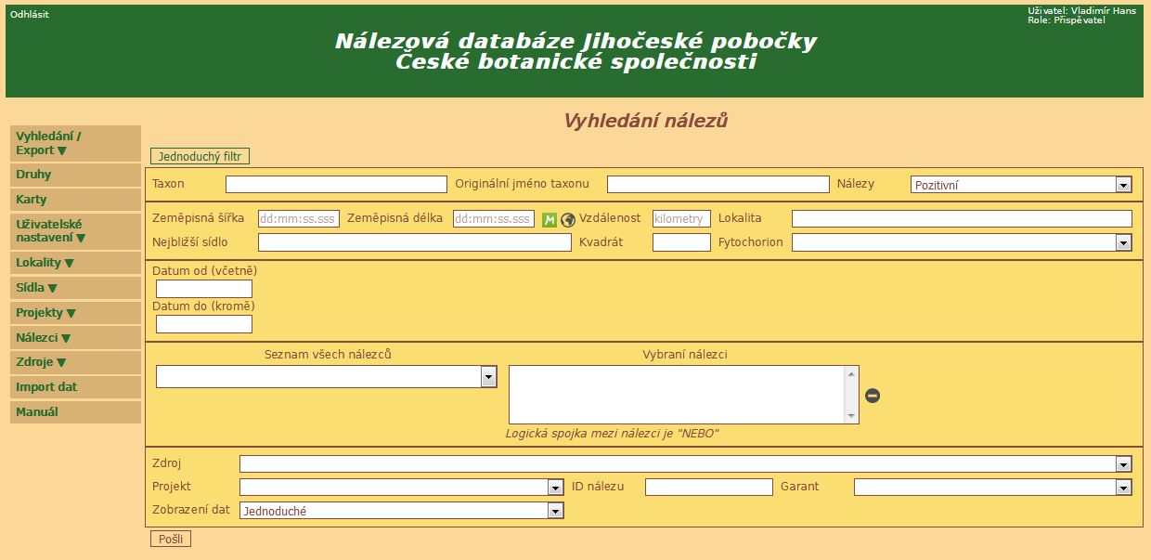Expand Lokality sidebar menu
This screenshot has height=560, width=1151.
[x=75, y=263]
